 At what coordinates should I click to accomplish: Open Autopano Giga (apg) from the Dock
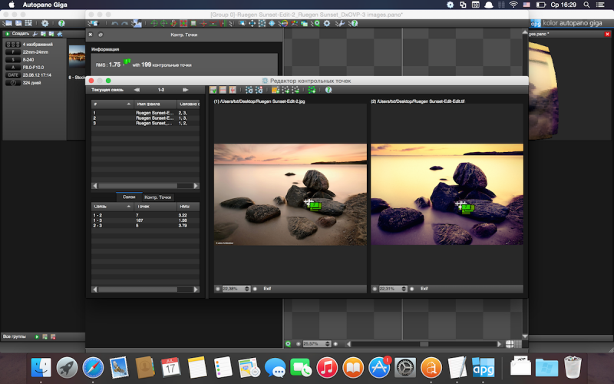pyautogui.click(x=483, y=367)
